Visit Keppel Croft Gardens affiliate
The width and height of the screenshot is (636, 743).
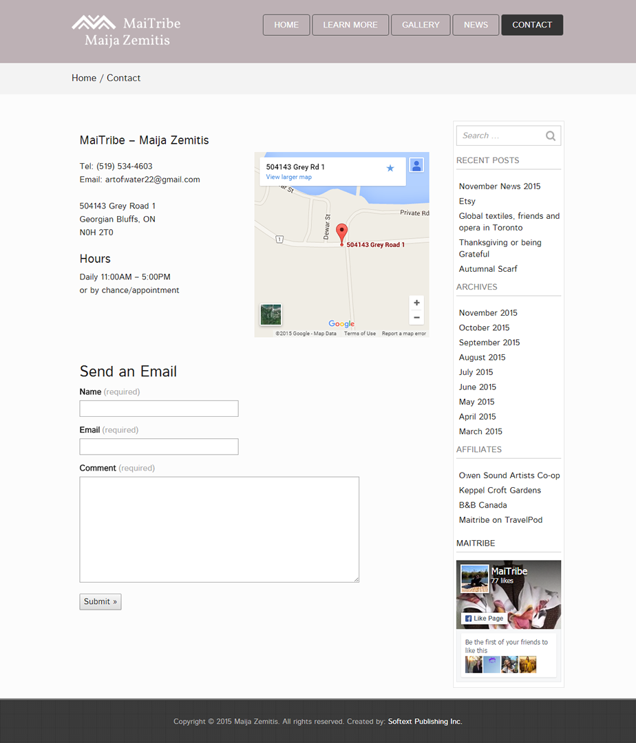pos(500,490)
